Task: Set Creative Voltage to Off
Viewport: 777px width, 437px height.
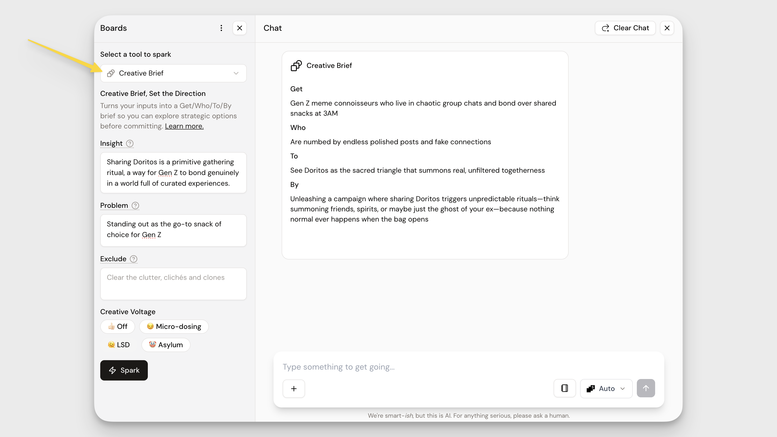Action: [118, 327]
